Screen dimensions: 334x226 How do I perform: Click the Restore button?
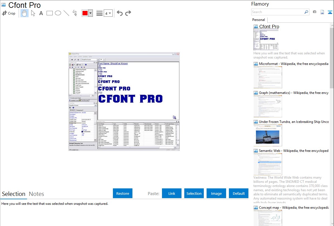pos(123,193)
